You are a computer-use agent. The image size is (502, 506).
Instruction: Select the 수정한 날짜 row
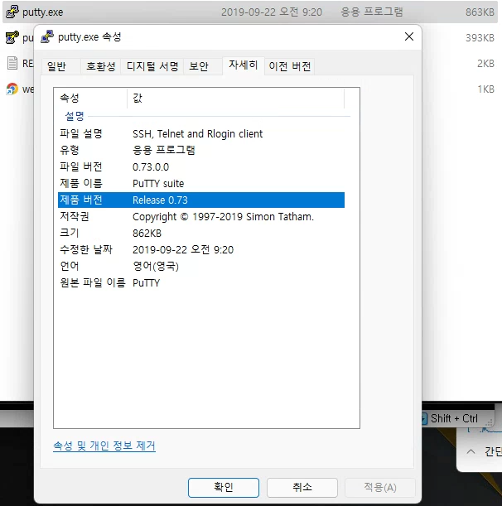coord(201,249)
